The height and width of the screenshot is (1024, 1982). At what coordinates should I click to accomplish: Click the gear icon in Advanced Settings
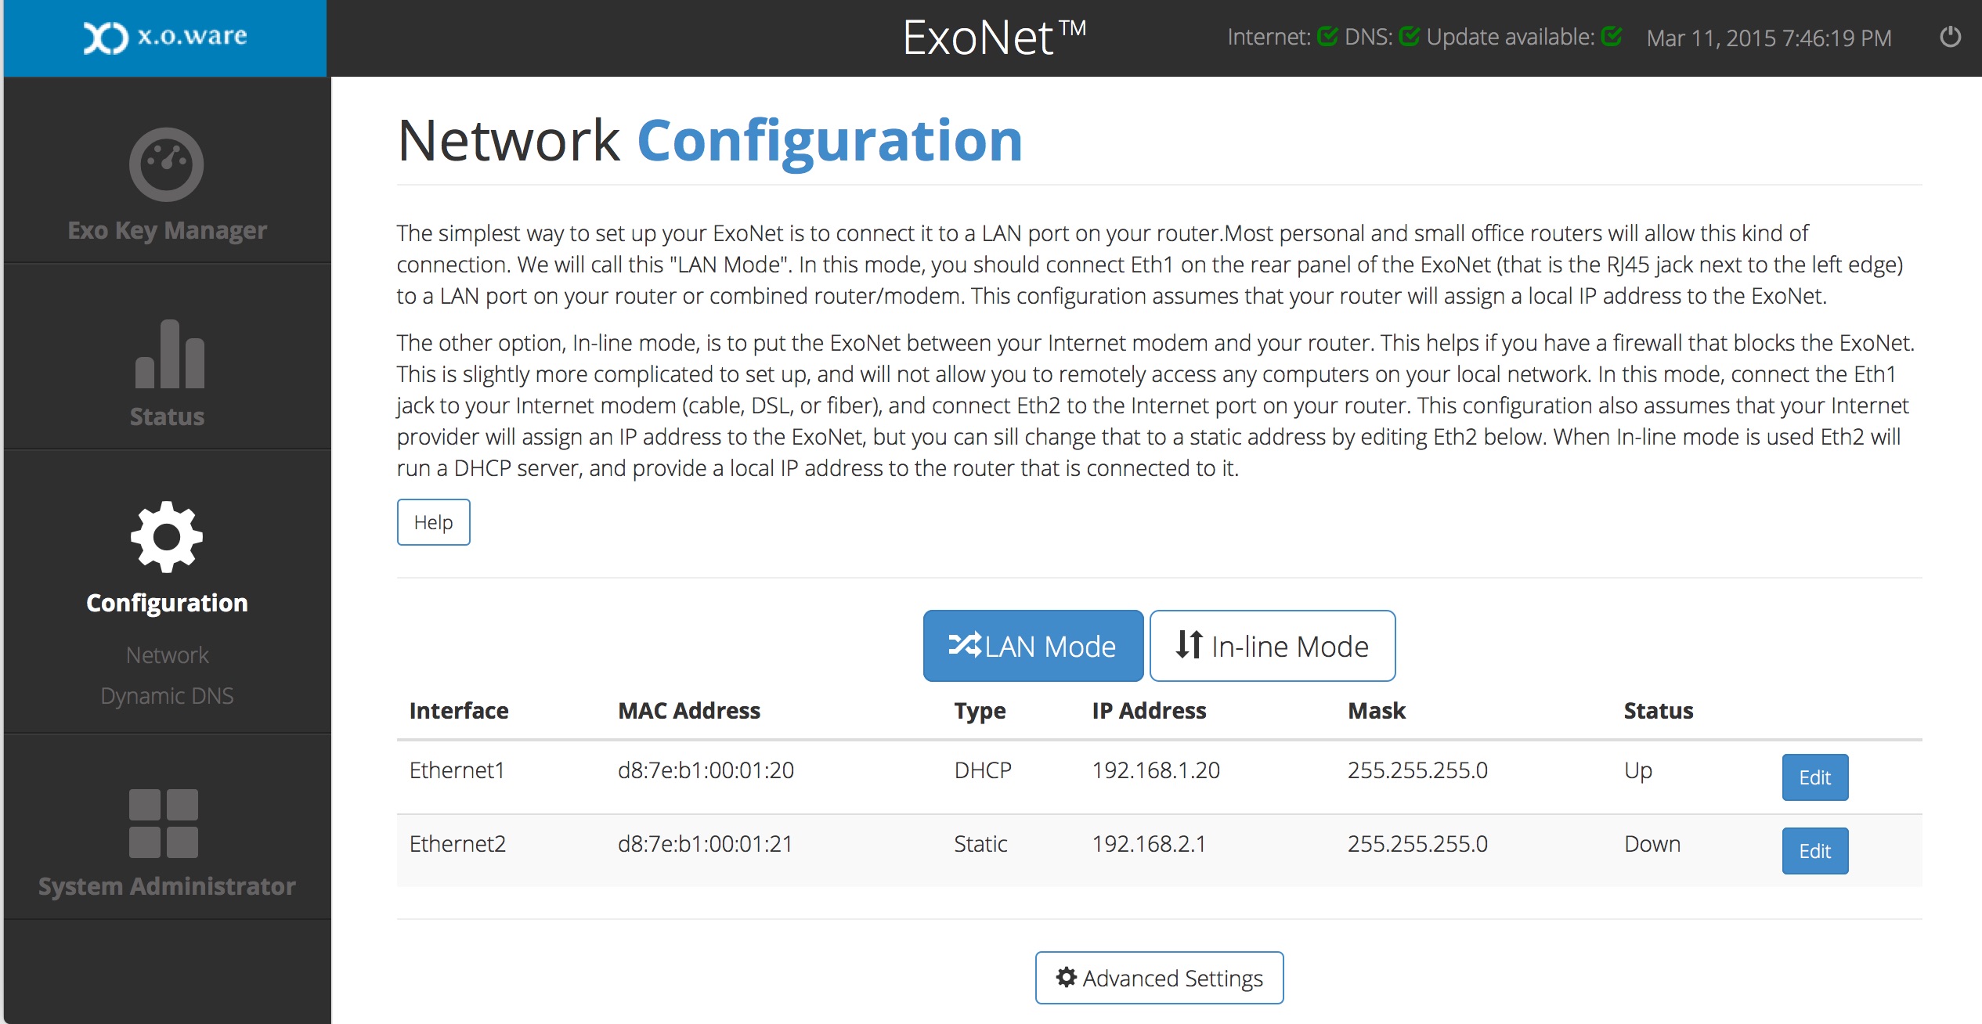1066,977
